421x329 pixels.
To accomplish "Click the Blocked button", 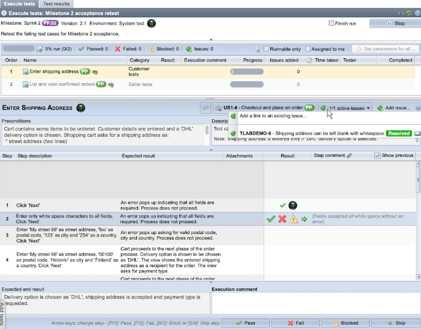I will pyautogui.click(x=345, y=323).
